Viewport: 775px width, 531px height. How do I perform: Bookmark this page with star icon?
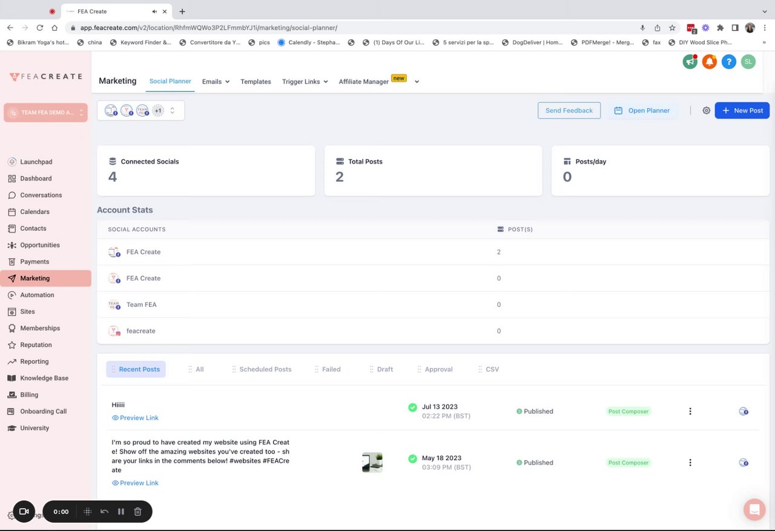pyautogui.click(x=672, y=28)
